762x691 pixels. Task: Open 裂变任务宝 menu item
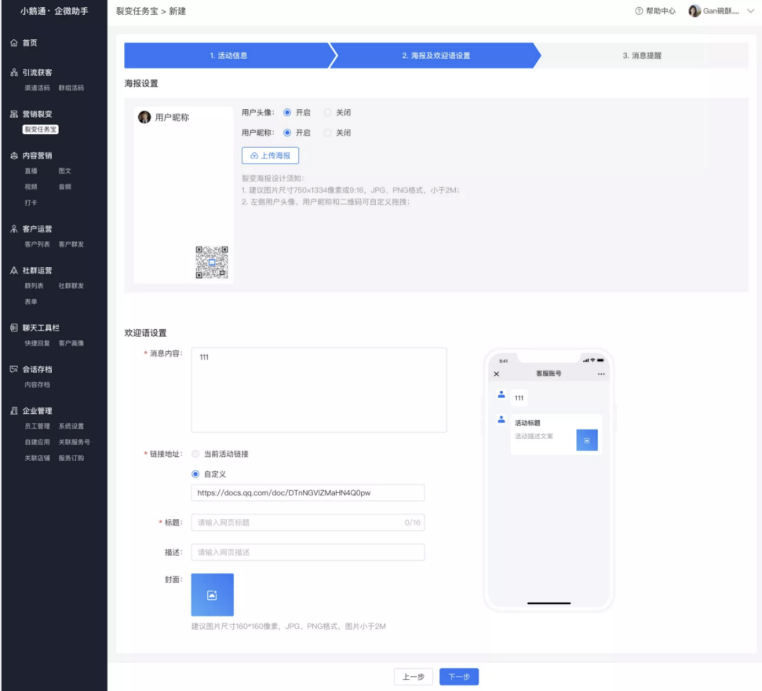(41, 130)
